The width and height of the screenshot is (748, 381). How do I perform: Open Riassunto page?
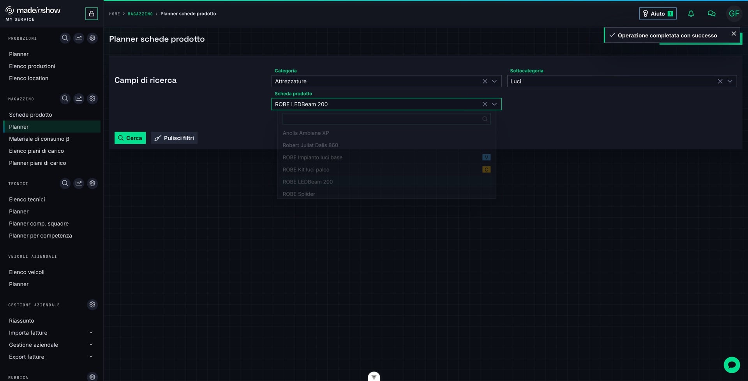click(x=21, y=321)
